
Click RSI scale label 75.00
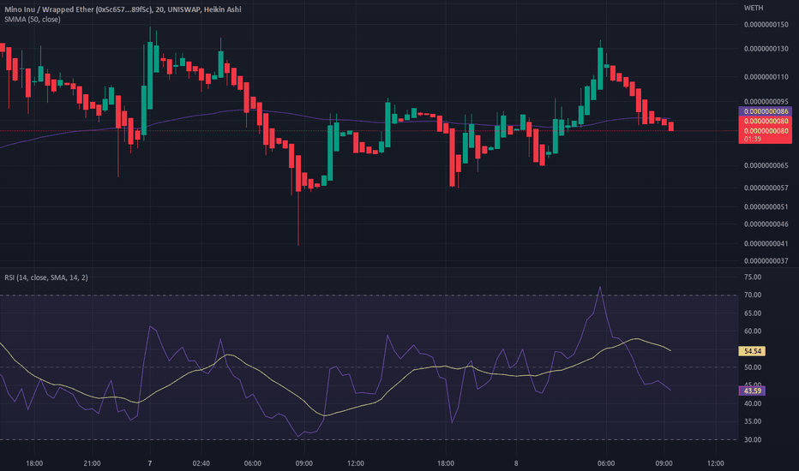pos(753,277)
